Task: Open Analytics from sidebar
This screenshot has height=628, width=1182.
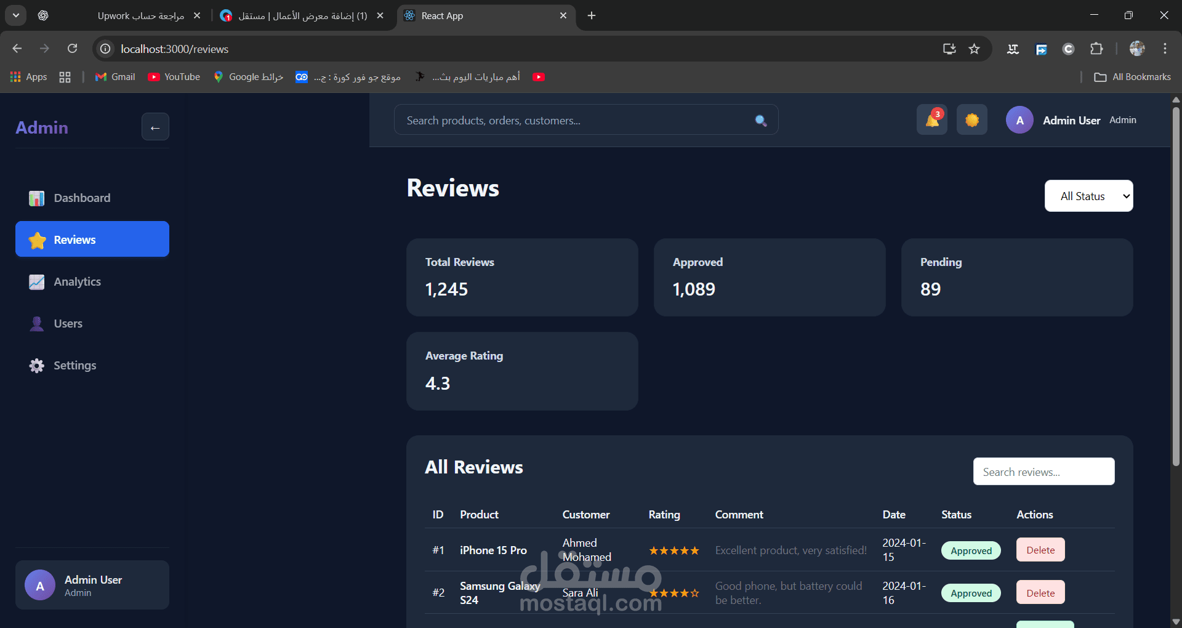Action: click(92, 282)
